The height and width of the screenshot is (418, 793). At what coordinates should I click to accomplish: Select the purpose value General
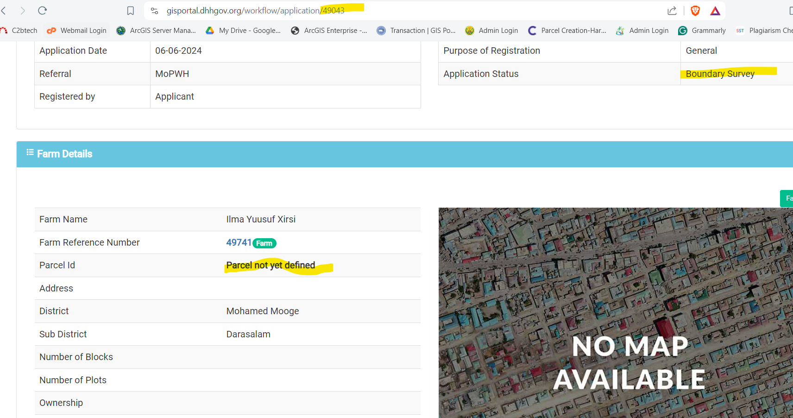pyautogui.click(x=701, y=51)
